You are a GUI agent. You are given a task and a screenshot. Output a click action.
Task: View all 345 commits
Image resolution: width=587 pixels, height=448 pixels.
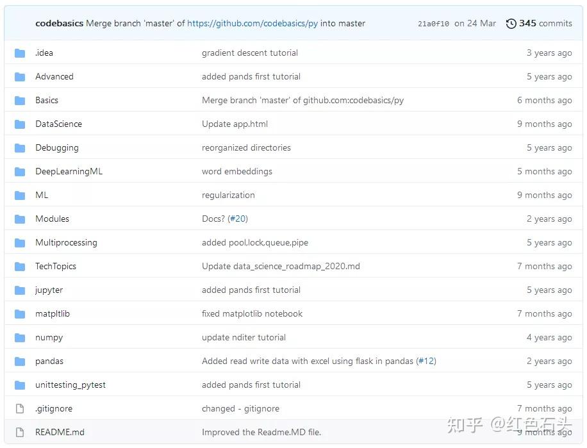point(545,24)
